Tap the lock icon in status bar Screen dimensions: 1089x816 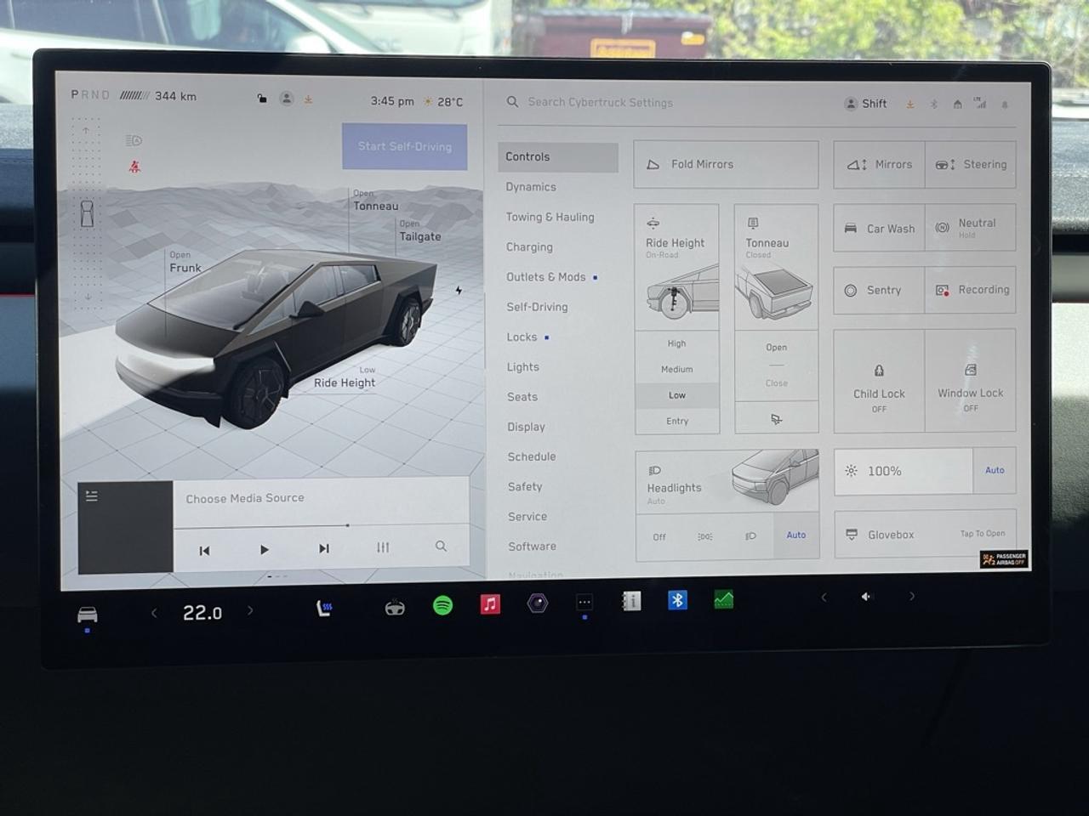pyautogui.click(x=262, y=99)
